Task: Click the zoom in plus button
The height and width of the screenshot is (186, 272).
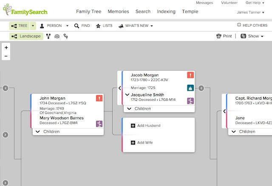Action: point(6,48)
